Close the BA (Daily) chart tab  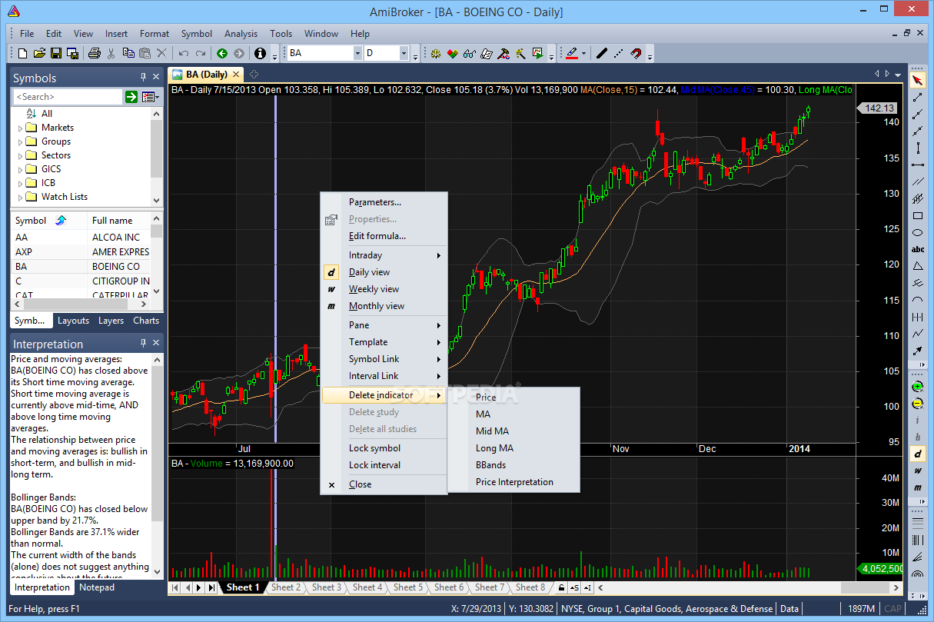point(236,75)
